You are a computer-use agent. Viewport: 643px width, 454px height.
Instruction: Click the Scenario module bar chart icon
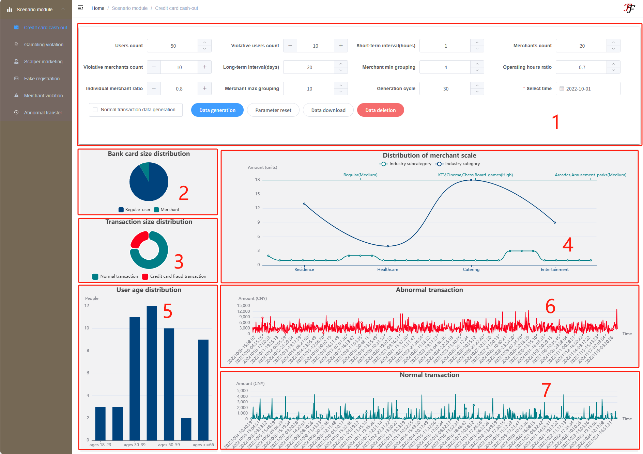[10, 10]
